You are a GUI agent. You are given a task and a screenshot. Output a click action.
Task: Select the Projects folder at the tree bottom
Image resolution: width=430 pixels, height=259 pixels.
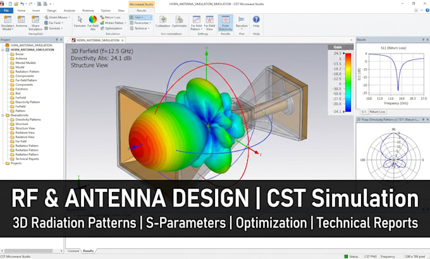click(x=14, y=164)
